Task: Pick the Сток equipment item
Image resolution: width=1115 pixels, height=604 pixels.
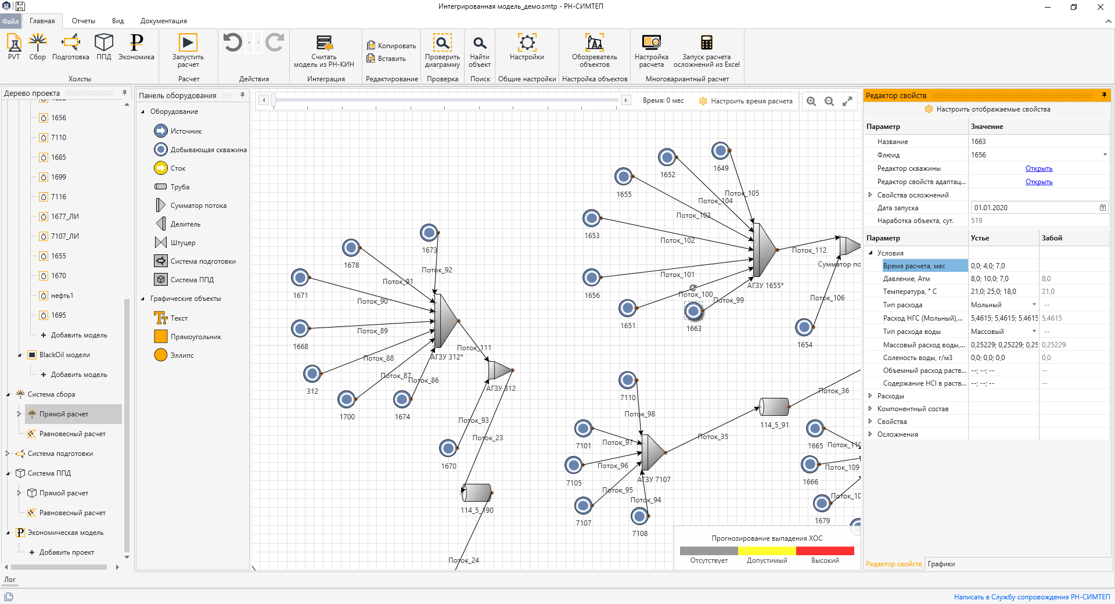Action: pos(170,168)
